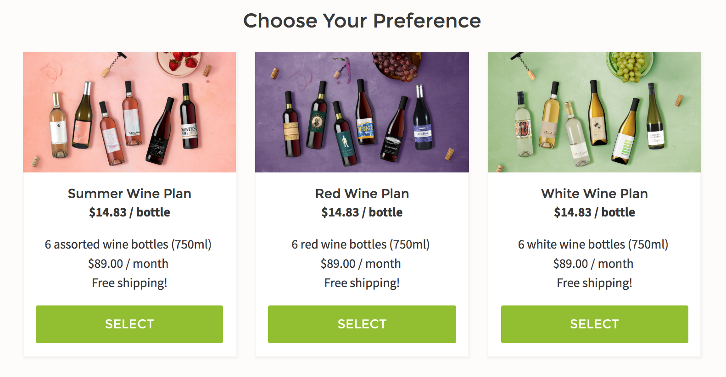Image resolution: width=726 pixels, height=377 pixels.
Task: Click the 6 white wine bottles text
Action: [593, 244]
